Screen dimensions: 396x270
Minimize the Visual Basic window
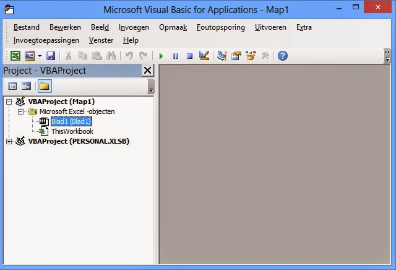(339, 9)
